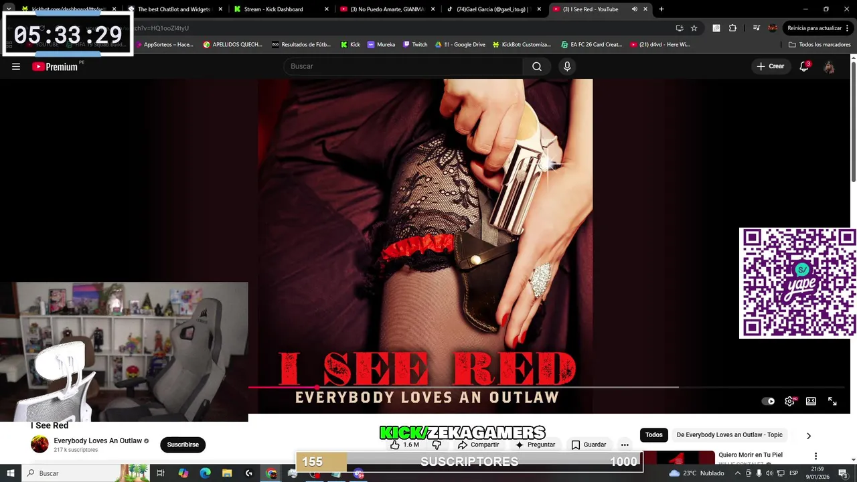This screenshot has height=482, width=857.
Task: Open Windows notification center
Action: point(843,473)
